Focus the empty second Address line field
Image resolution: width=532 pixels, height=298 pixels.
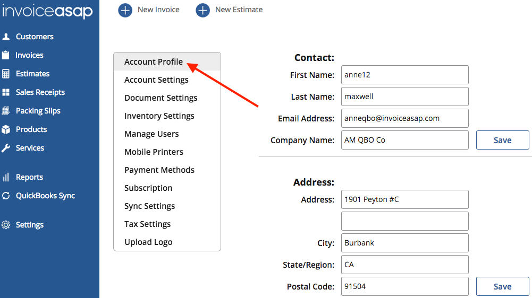(x=404, y=221)
